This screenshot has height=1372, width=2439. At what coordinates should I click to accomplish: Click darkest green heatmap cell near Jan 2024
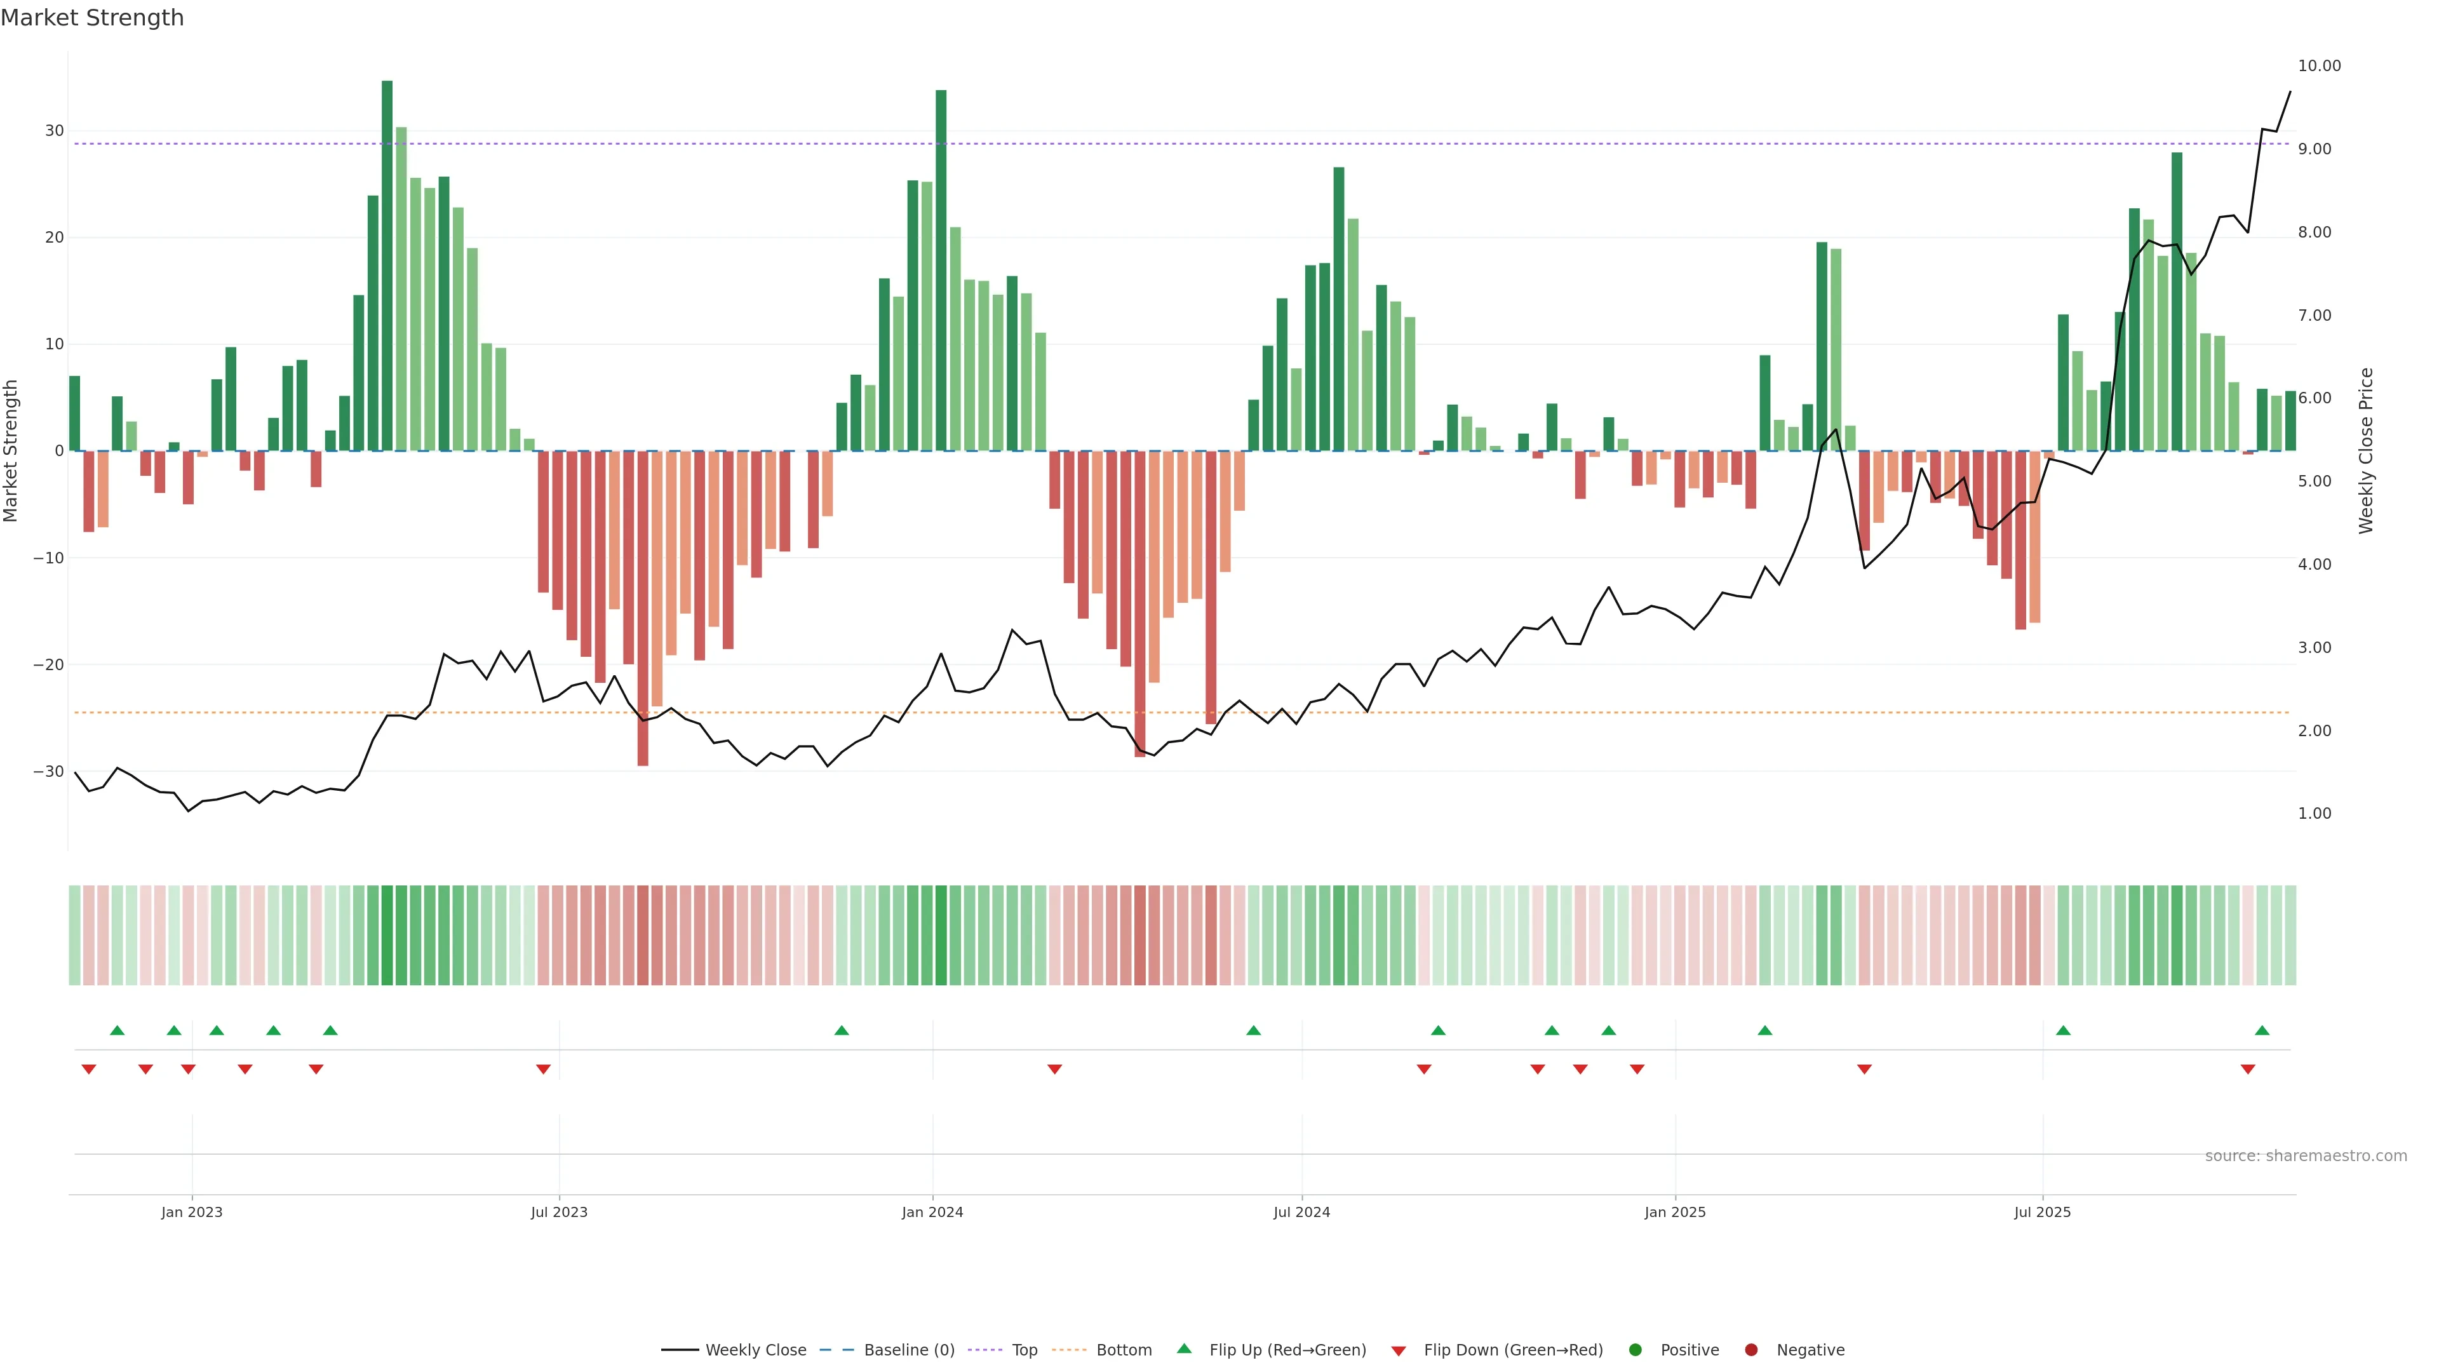point(941,936)
